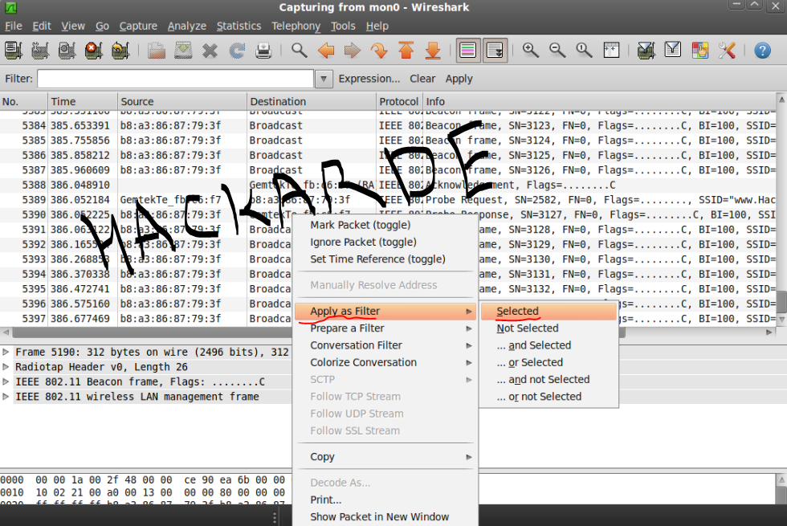
Task: Open the Prepare a Filter submenu
Action: point(385,328)
